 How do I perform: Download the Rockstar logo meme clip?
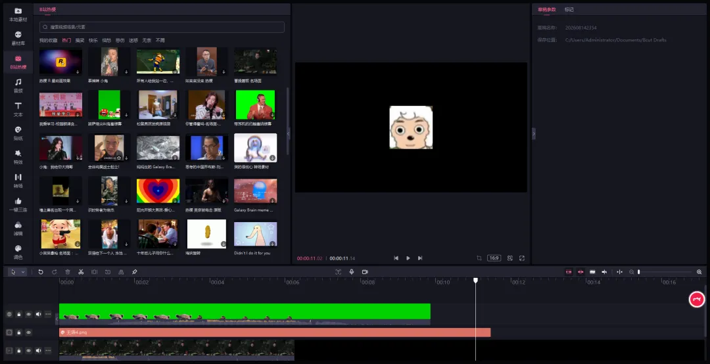(x=78, y=72)
